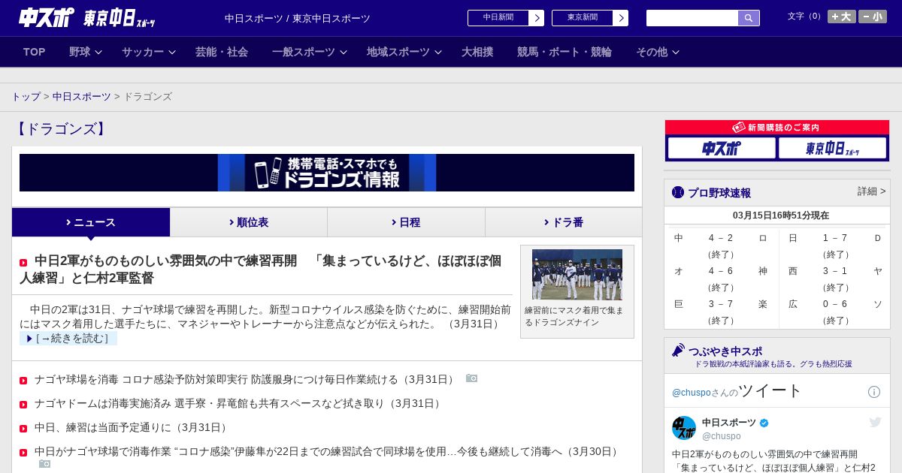The image size is (902, 473).
Task: Click the baseball icon by プロ野球速報
Action: pos(678,192)
